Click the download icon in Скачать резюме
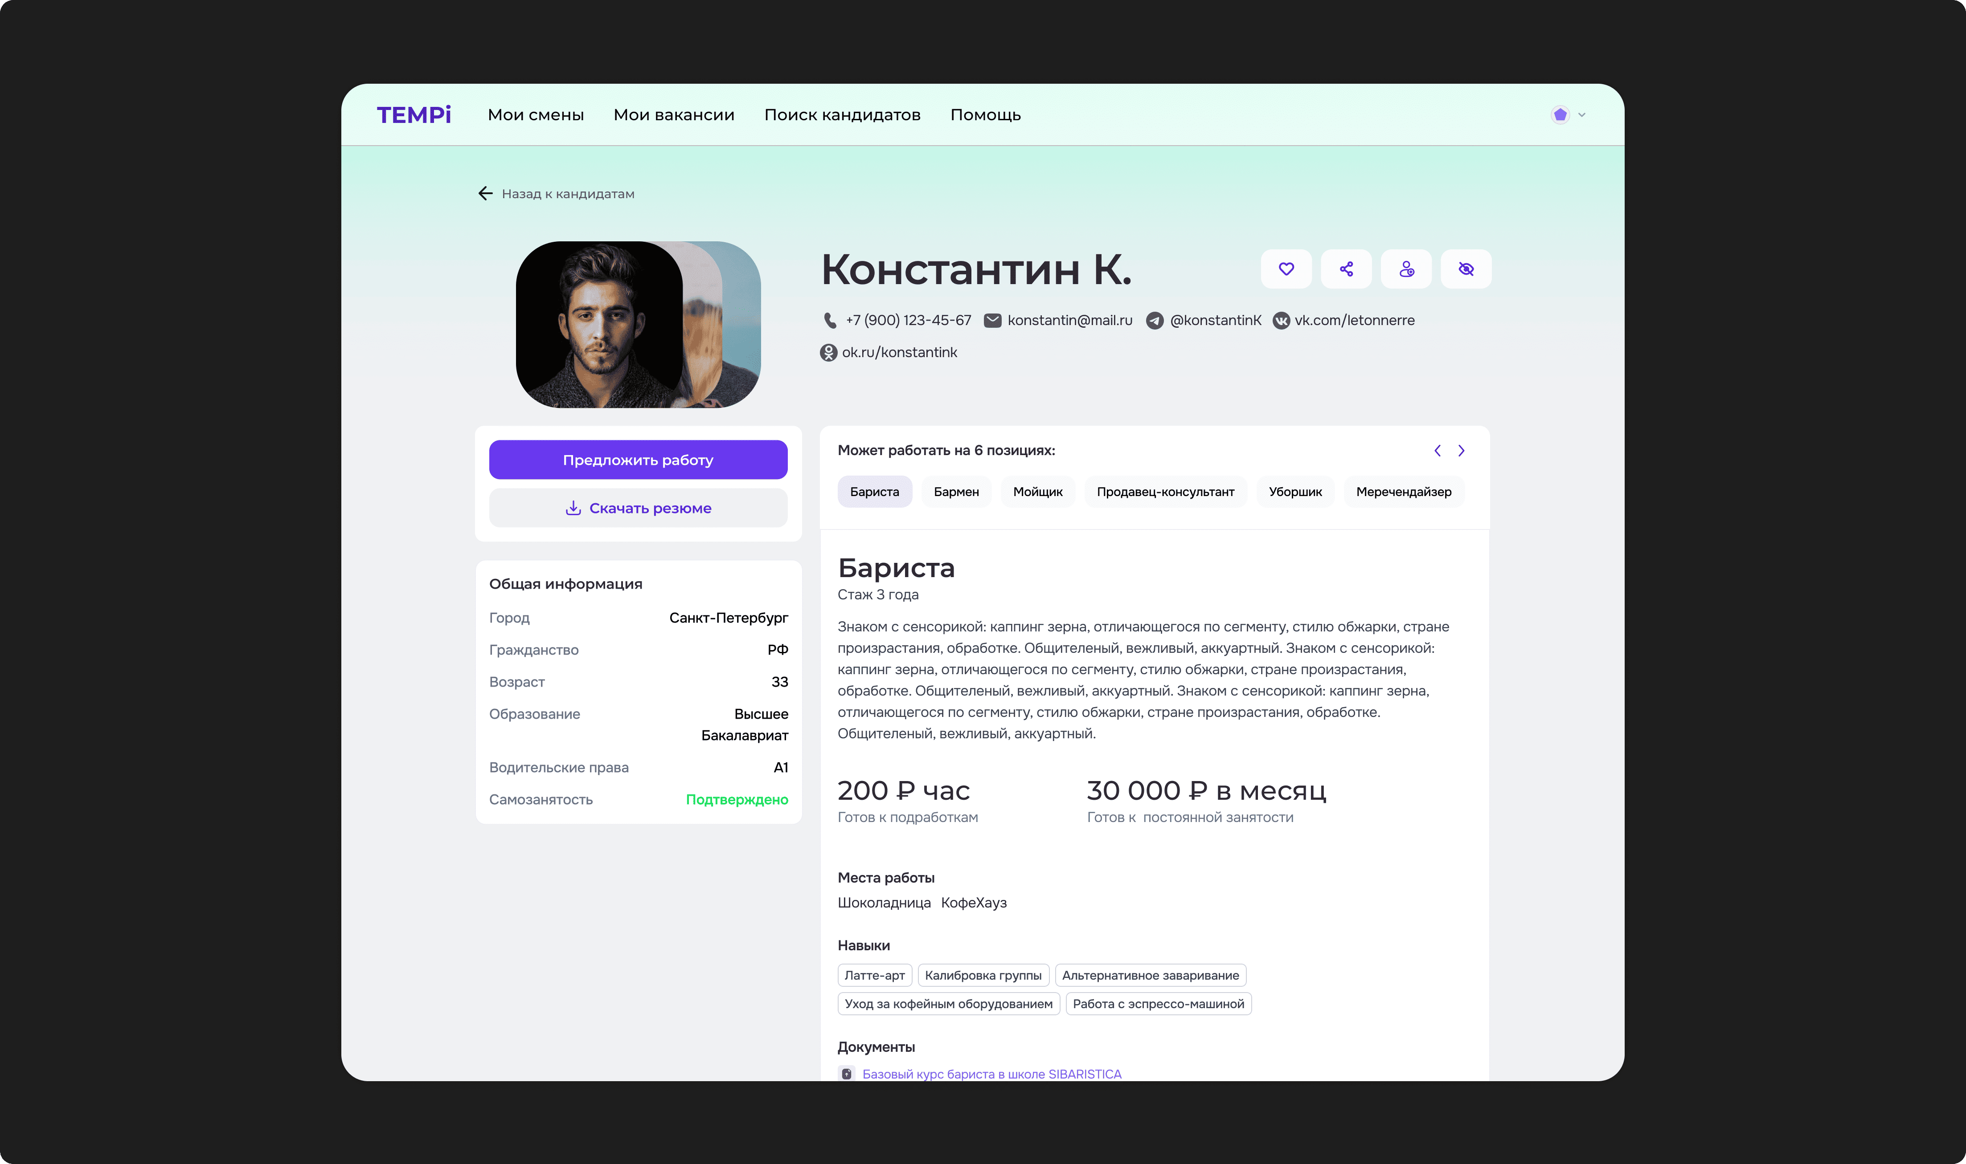1966x1164 pixels. (573, 508)
